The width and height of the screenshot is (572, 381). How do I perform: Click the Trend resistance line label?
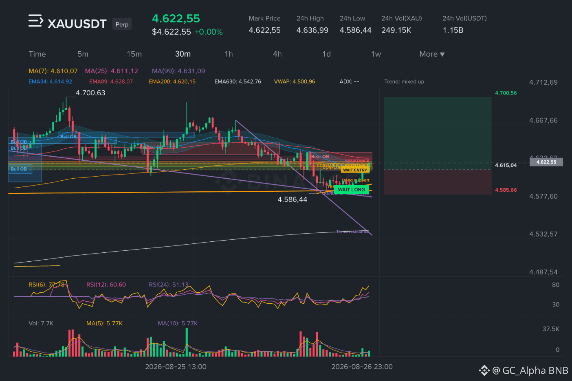353,232
